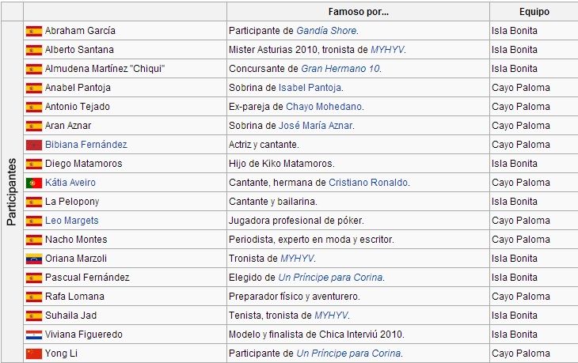Open the Gandía Shore link

pos(326,31)
